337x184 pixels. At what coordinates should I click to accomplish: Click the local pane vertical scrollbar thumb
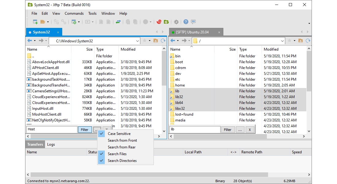164,68
